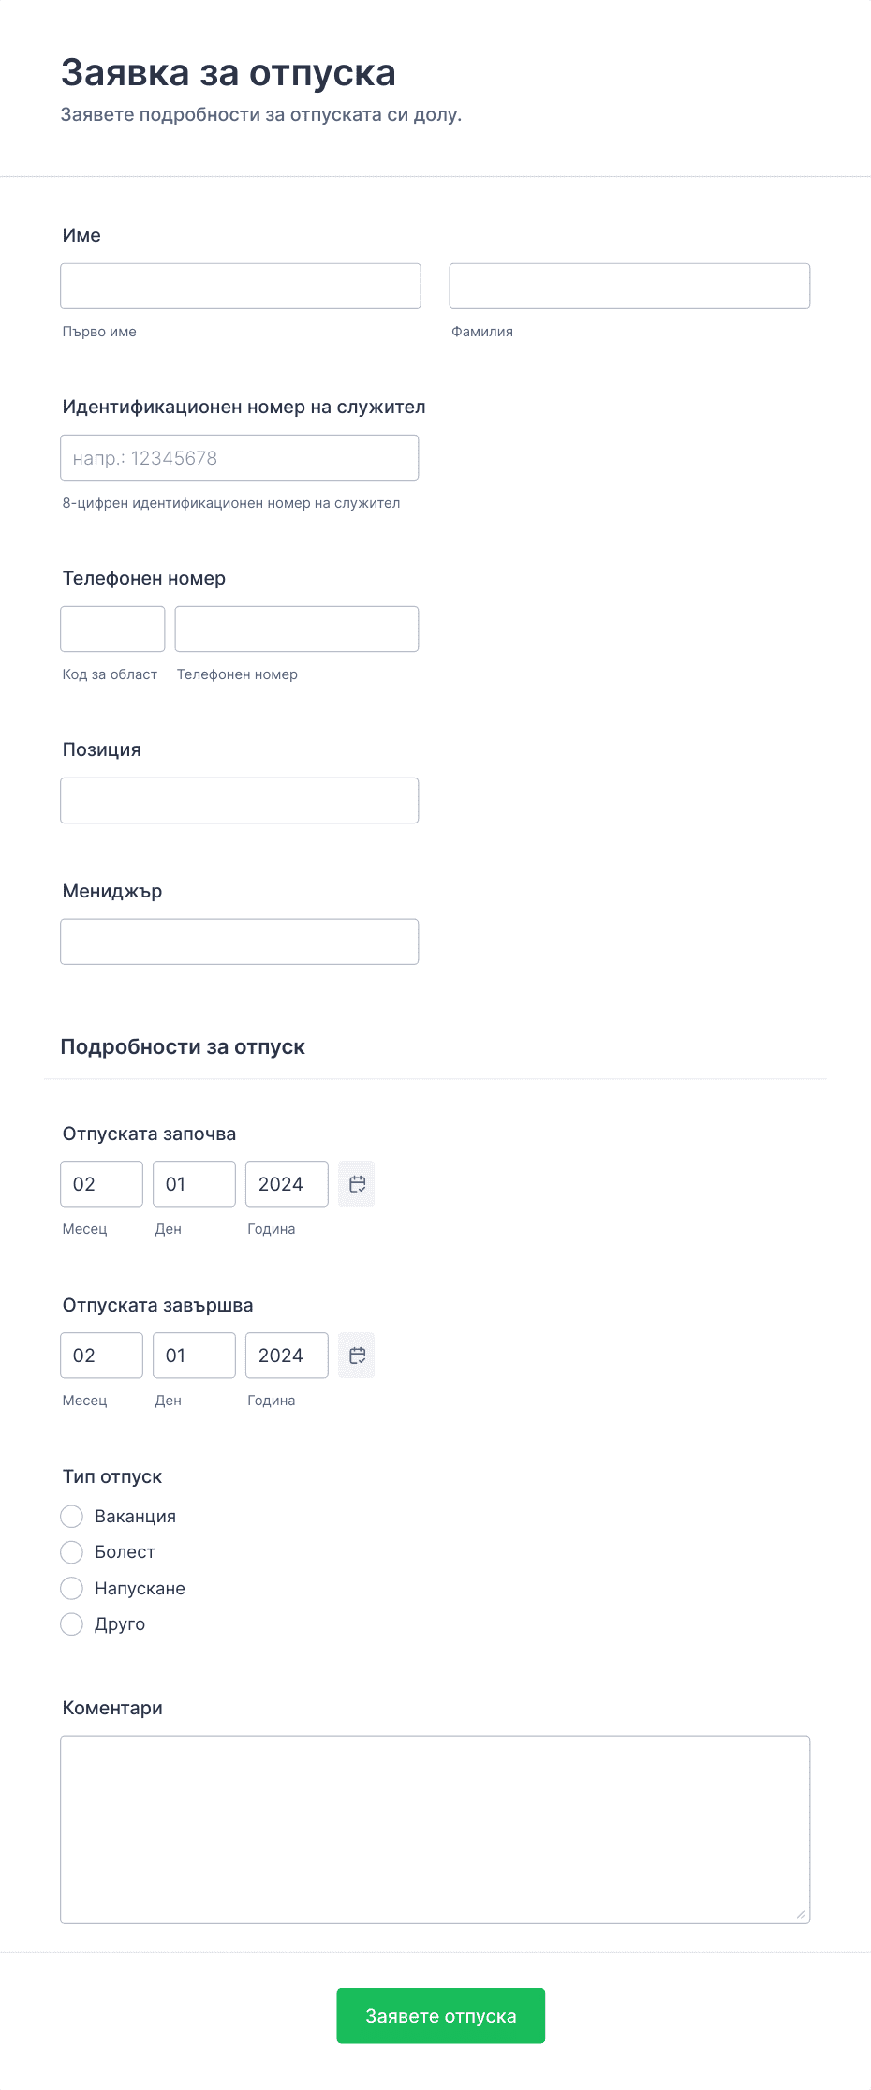Open calendar picker for leave end date
Image resolution: width=871 pixels, height=2090 pixels.
(x=356, y=1356)
